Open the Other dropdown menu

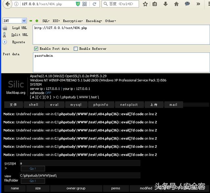110,21
